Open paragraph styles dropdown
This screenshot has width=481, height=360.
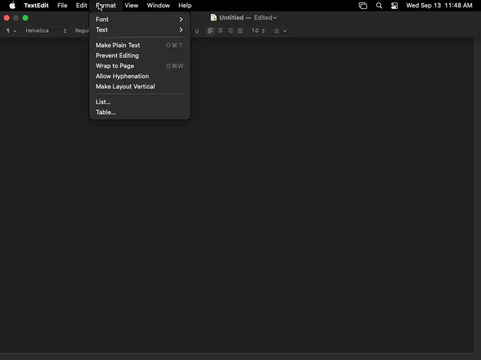point(11,30)
